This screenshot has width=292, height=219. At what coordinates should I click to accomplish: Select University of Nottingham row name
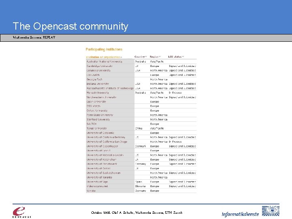coord(101,159)
